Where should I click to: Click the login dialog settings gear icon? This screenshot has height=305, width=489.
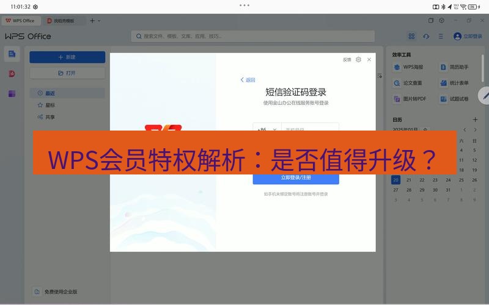pyautogui.click(x=358, y=59)
